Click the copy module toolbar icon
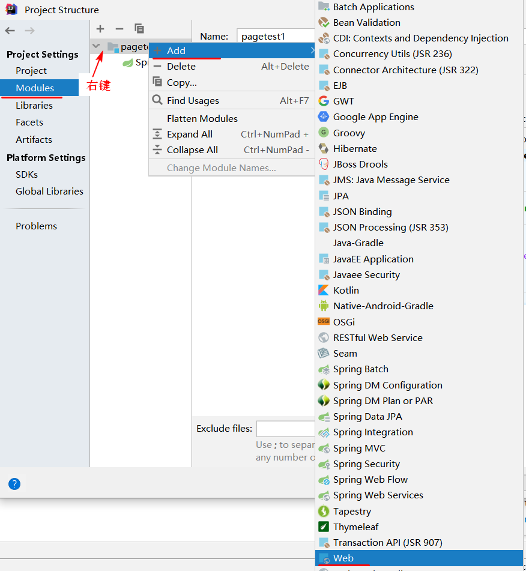Viewport: 526px width, 571px height. tap(139, 28)
